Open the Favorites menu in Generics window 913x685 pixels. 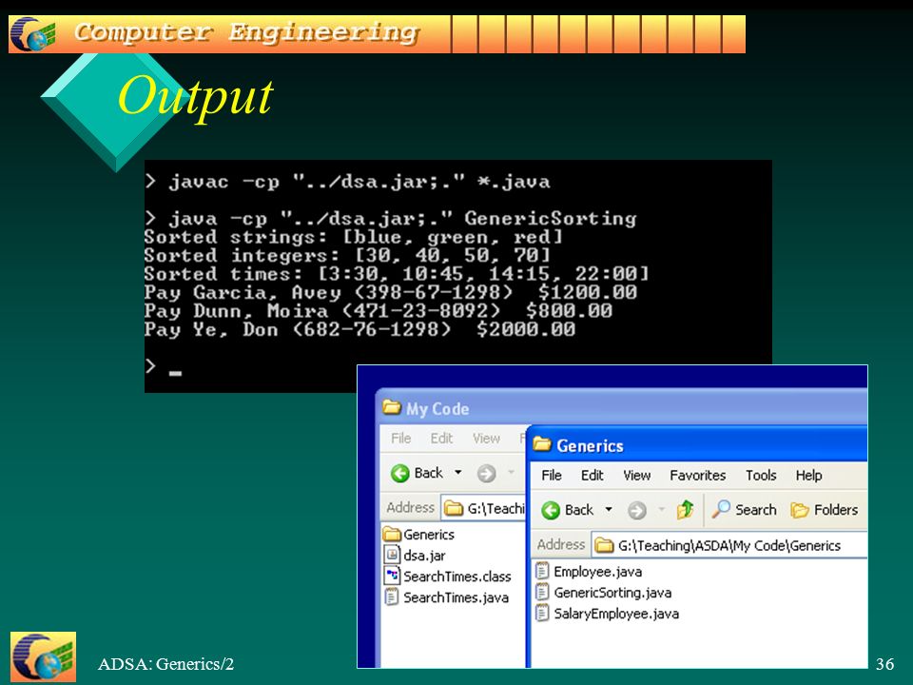697,476
